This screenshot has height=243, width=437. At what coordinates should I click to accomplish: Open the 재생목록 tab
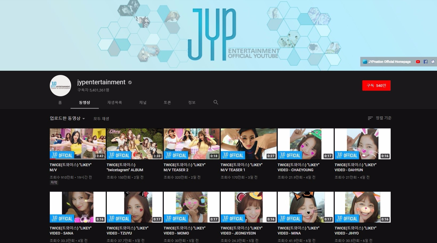(115, 102)
